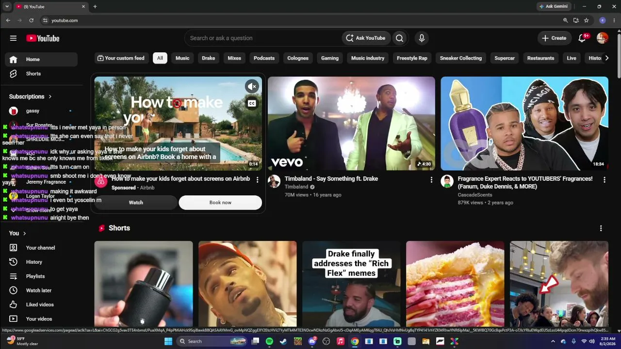The height and width of the screenshot is (349, 621).
Task: Select the Mixes chip
Action: point(234,58)
